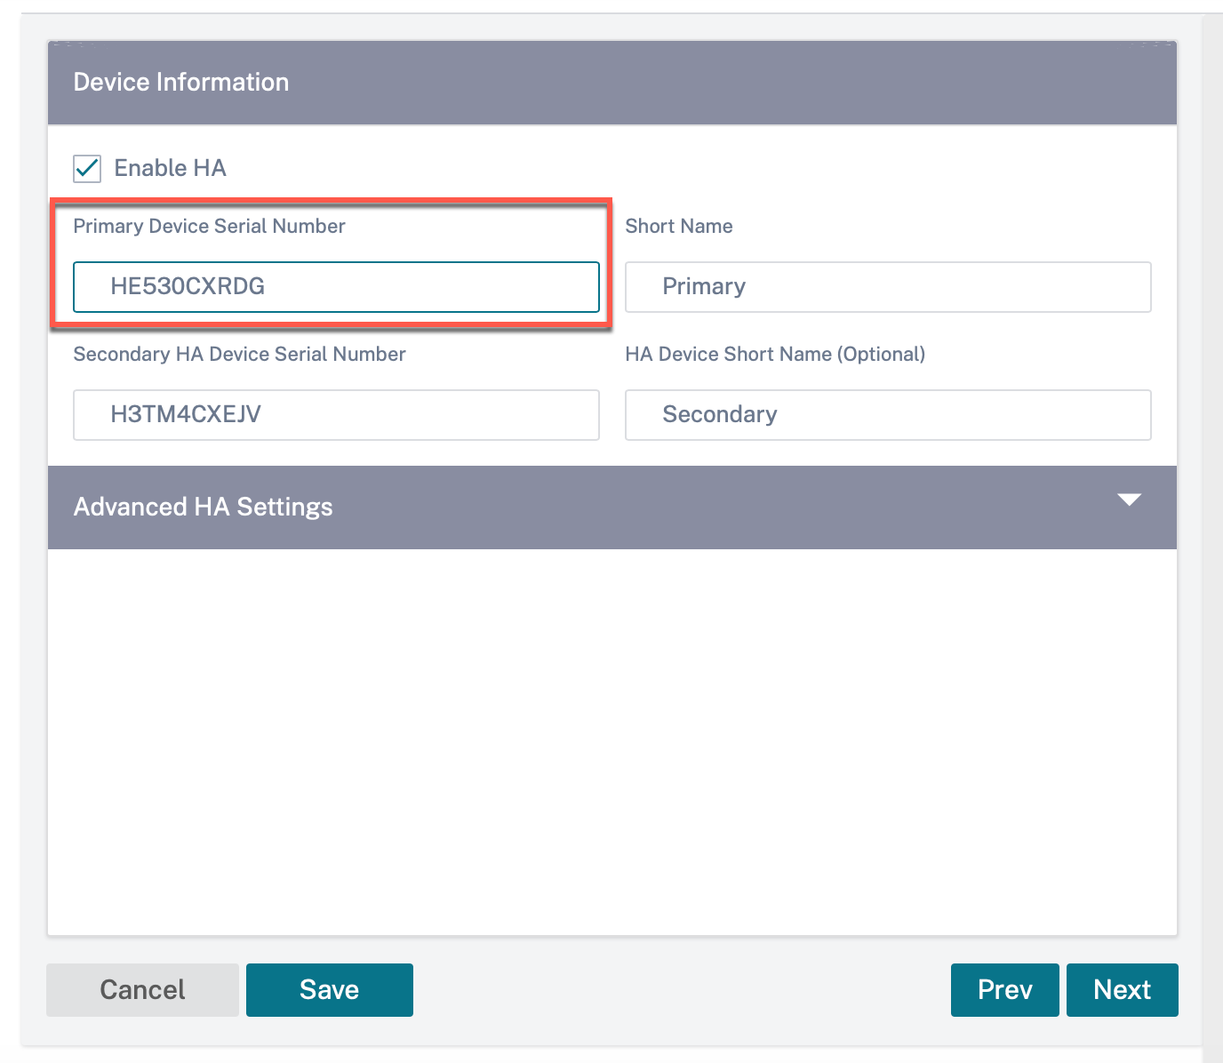This screenshot has width=1223, height=1063.
Task: Click the Device Information header text
Action: pos(181,83)
